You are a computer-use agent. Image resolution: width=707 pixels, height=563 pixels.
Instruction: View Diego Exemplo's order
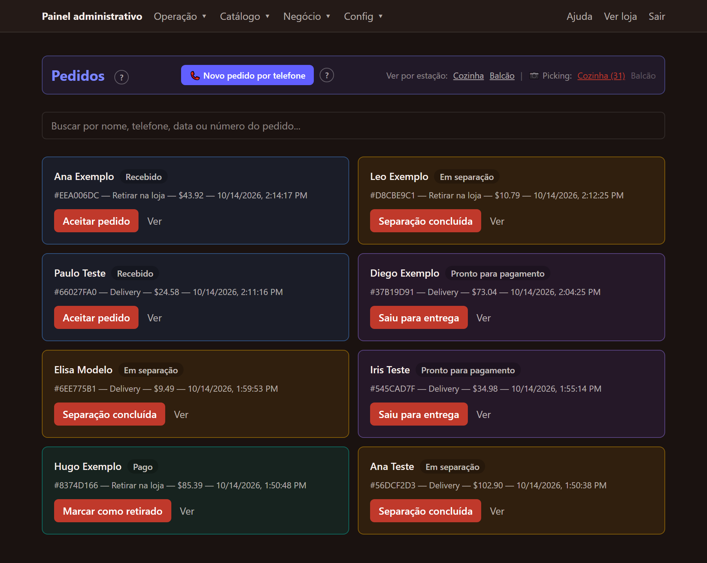tap(483, 318)
